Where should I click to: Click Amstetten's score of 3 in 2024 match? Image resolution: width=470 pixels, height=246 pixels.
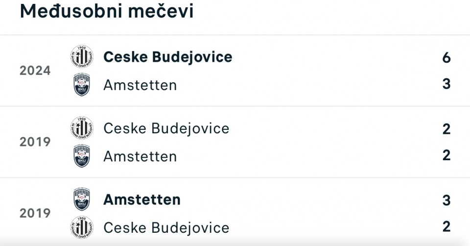446,84
